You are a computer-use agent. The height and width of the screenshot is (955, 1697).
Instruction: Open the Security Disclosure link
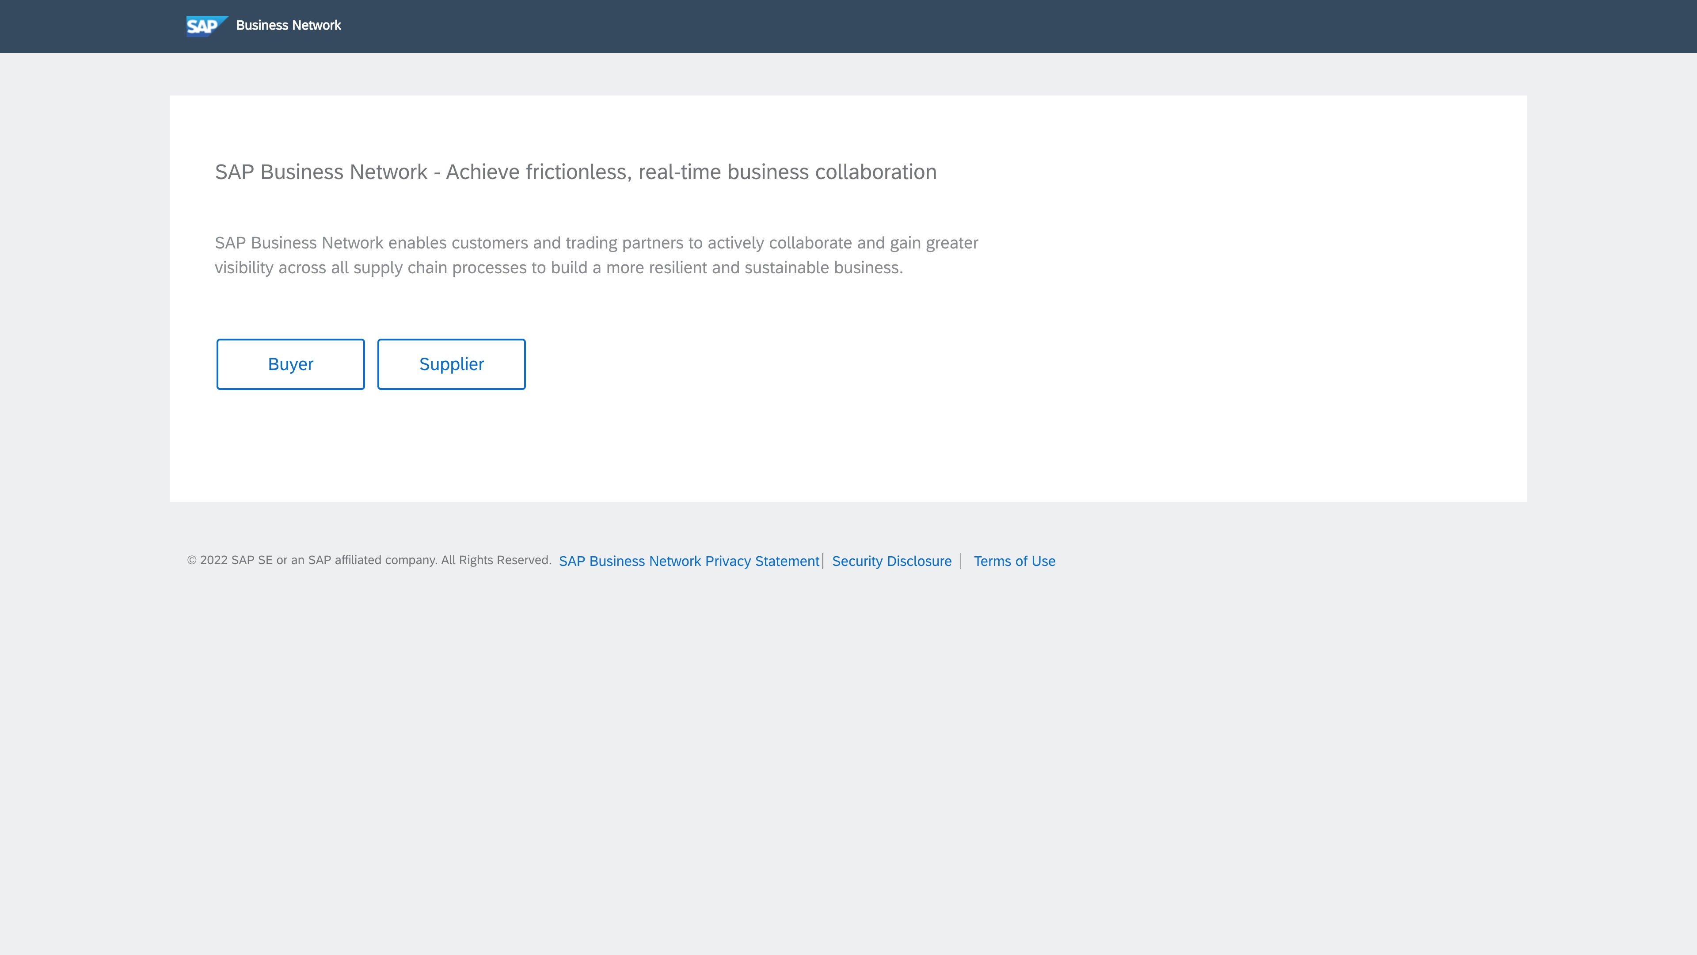891,561
